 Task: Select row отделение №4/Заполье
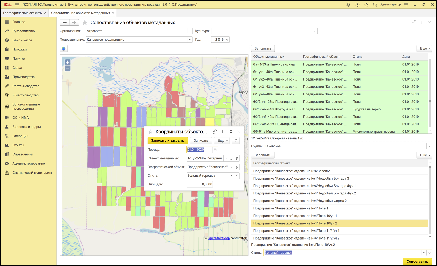(339, 171)
